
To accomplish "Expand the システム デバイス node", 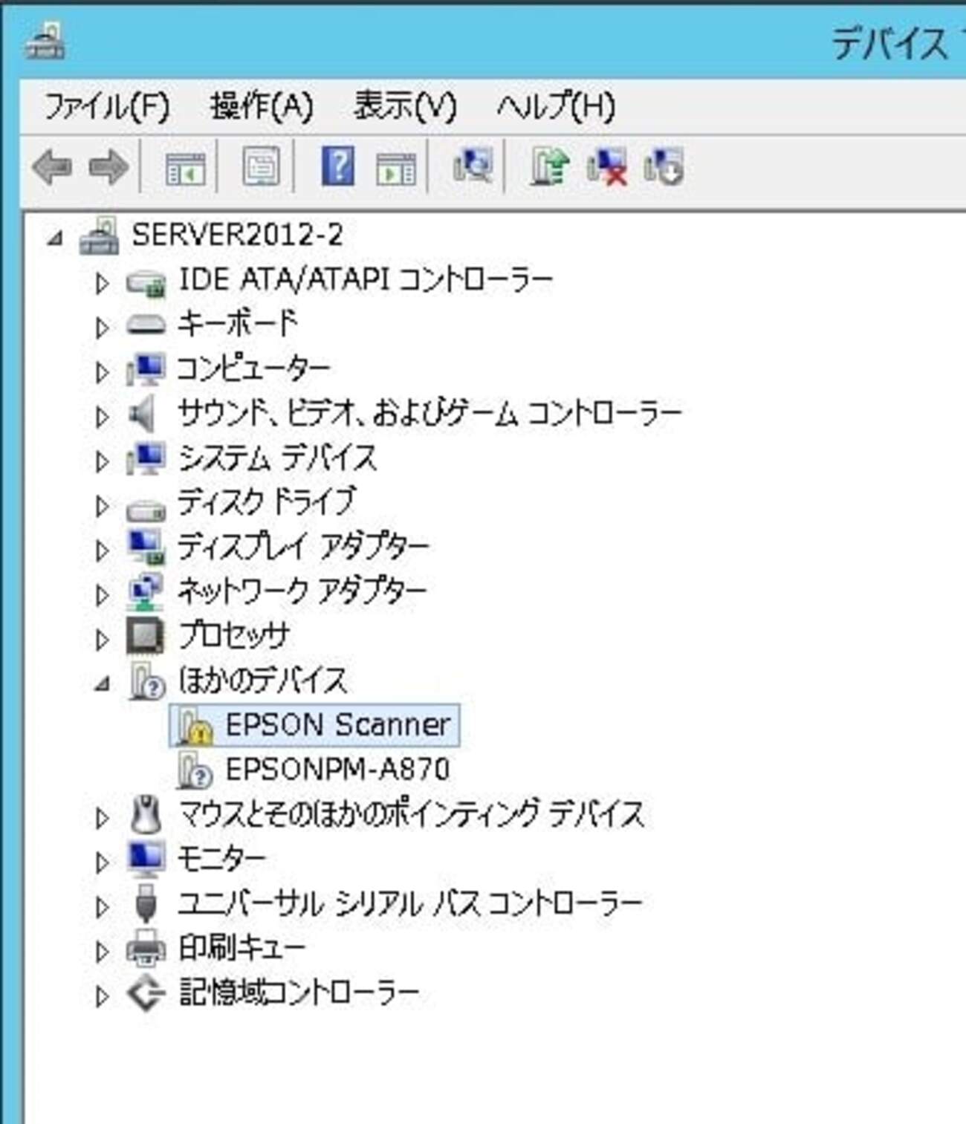I will pyautogui.click(x=102, y=461).
